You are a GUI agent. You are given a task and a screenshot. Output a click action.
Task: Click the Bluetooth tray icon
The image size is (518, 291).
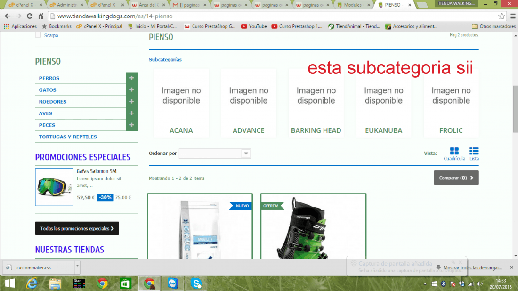point(443,284)
